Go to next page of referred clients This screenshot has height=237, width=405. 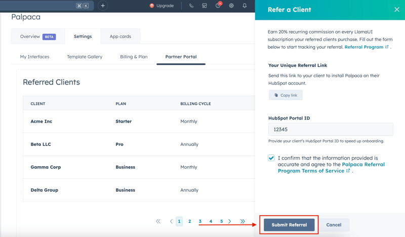(x=230, y=221)
